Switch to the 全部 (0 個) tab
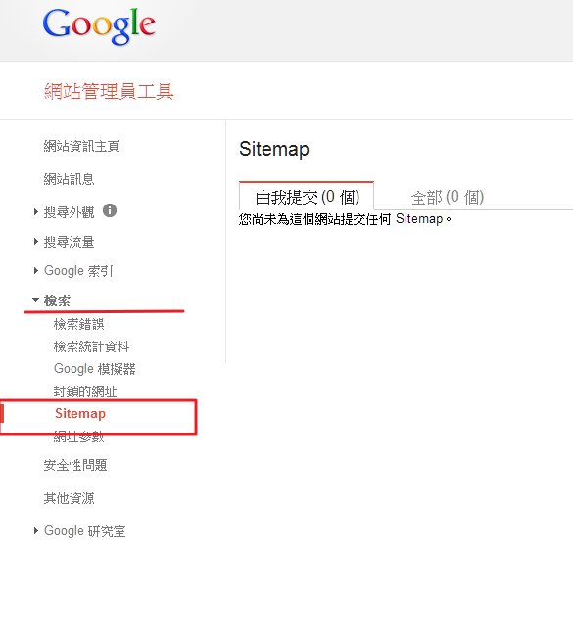The image size is (573, 638). (448, 198)
